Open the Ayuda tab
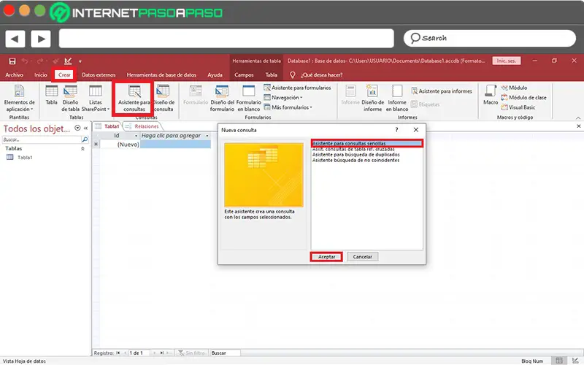The height and width of the screenshot is (365, 584). pos(215,75)
